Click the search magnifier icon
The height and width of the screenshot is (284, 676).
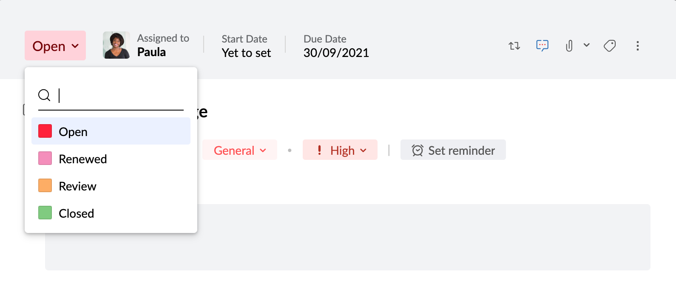tap(44, 95)
